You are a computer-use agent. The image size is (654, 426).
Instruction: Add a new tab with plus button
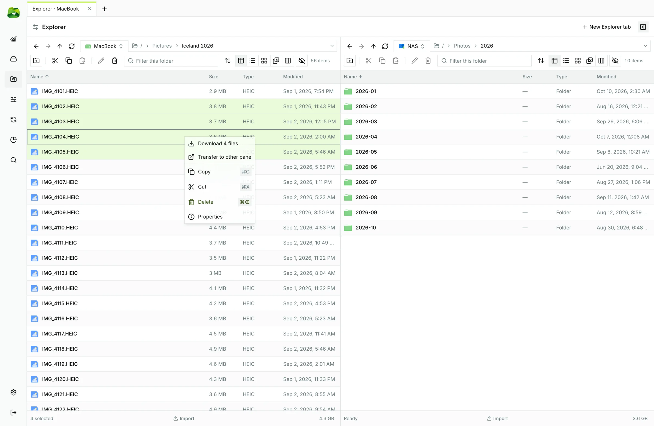click(x=104, y=9)
